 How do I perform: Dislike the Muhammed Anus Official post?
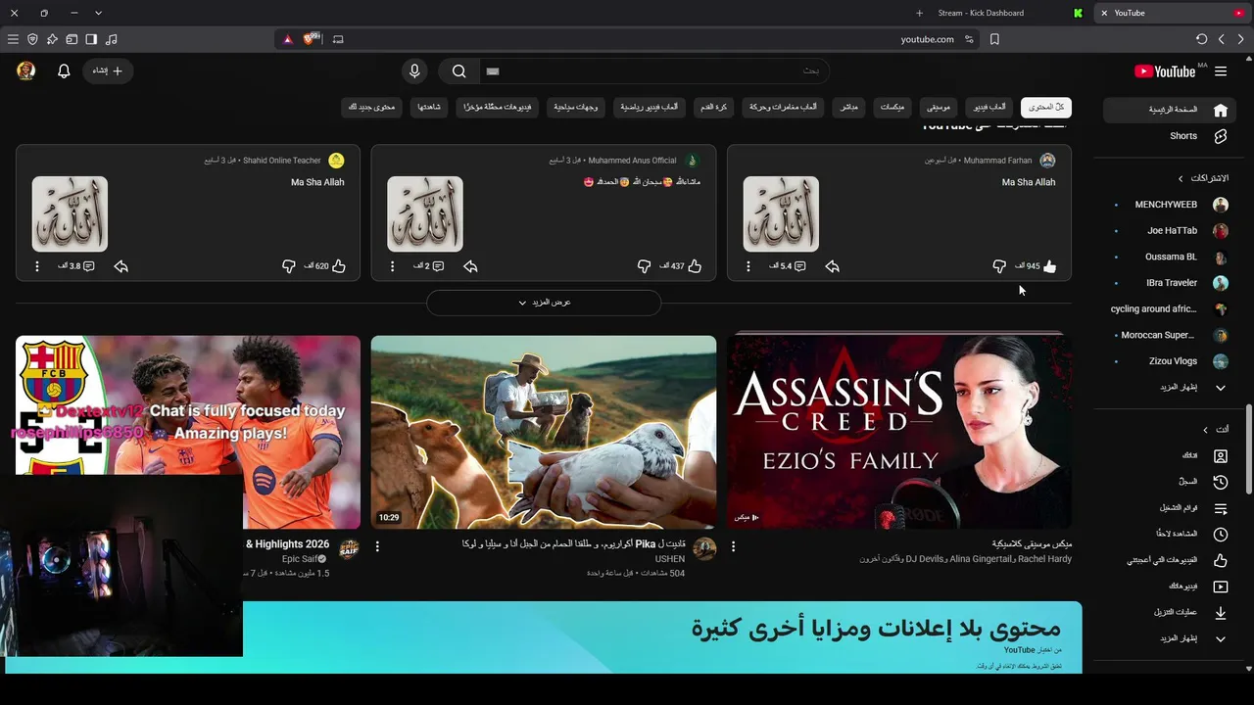tap(644, 266)
